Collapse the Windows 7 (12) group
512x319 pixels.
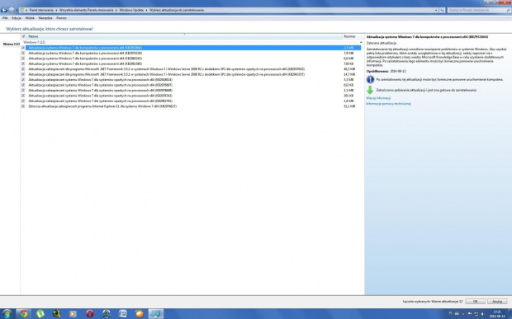coord(361,42)
